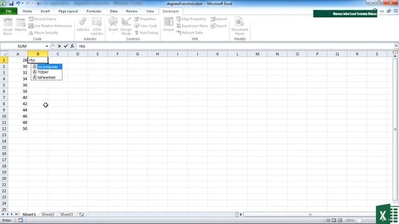Switch to Page Break Preview in status bar
The image size is (399, 224).
[x=340, y=220]
